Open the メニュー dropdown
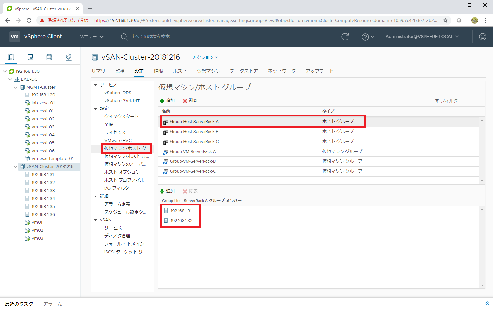Viewport: 493px width, 309px height. pos(92,37)
